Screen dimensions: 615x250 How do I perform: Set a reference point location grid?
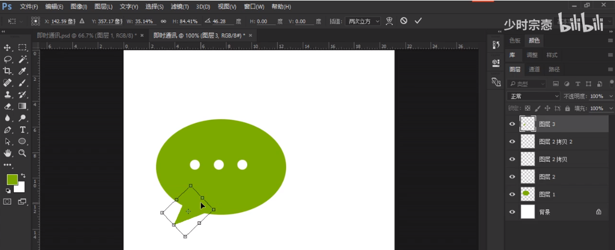pyautogui.click(x=36, y=21)
